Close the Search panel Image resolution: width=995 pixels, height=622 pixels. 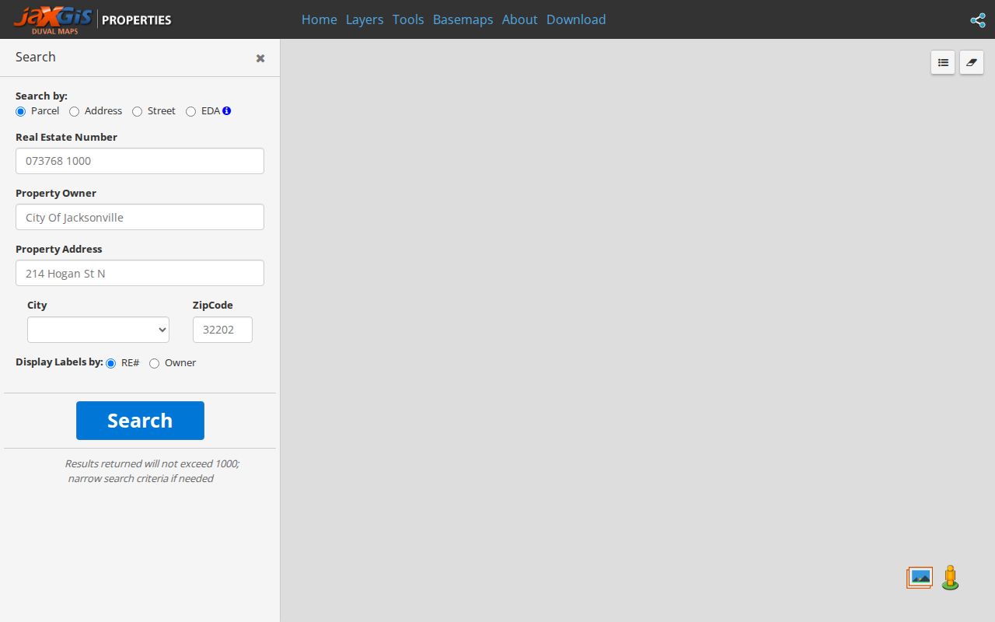[260, 58]
